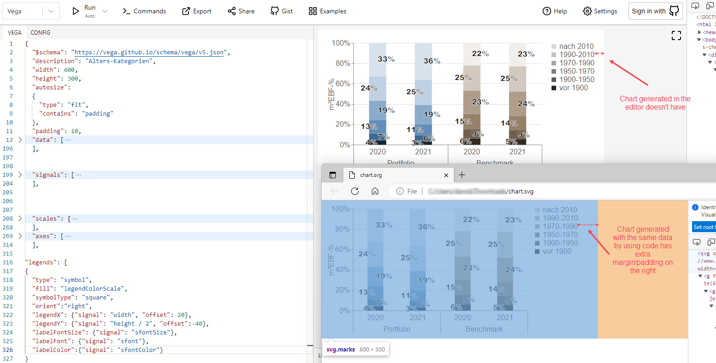The height and width of the screenshot is (363, 716).
Task: Click the "labelColor" line in the code
Action: tap(98, 350)
